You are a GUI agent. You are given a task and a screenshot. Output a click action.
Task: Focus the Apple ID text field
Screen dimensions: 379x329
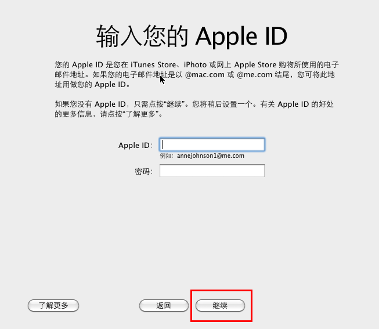[x=212, y=145]
